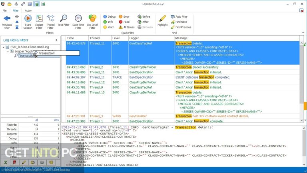The width and height of the screenshot is (307, 173).
Task: Select the 09:43:38.896 log entry
Action: [183, 72]
